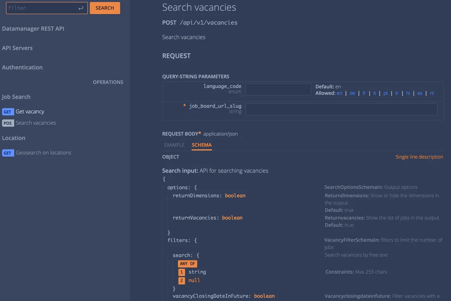Open the Search vacancies operation
Image resolution: width=451 pixels, height=301 pixels.
(36, 123)
